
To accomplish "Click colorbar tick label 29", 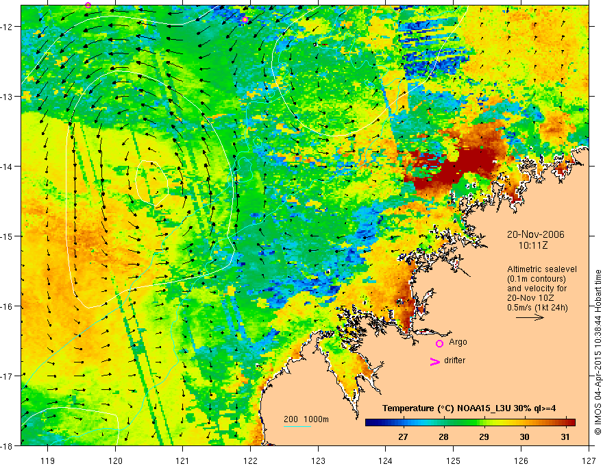I will (484, 437).
